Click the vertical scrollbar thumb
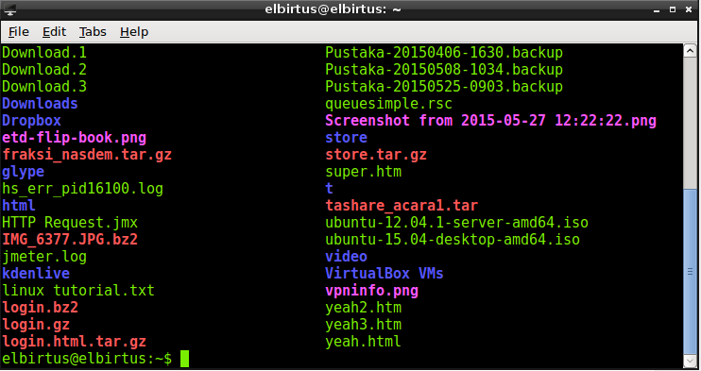This screenshot has height=371, width=701. click(691, 271)
